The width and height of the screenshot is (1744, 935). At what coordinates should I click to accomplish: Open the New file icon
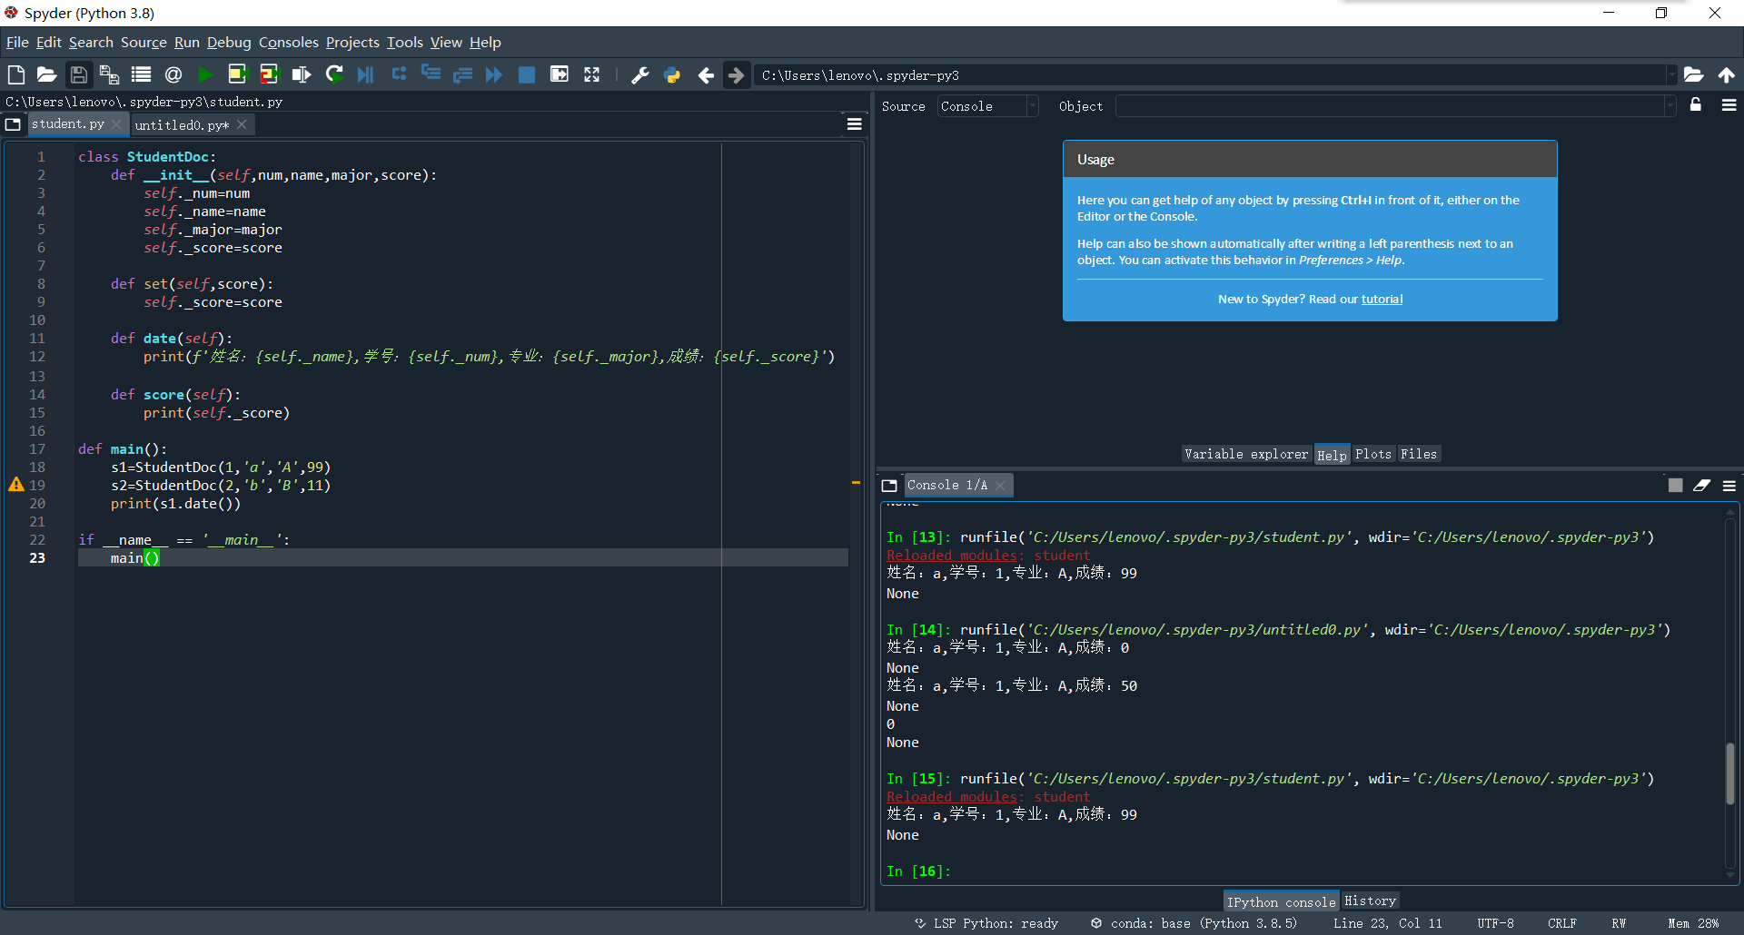pyautogui.click(x=15, y=75)
